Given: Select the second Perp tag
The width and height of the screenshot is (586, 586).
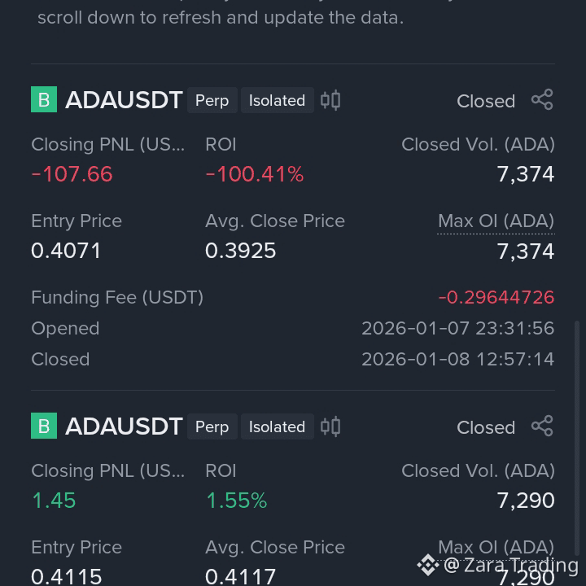Looking at the screenshot, I should coord(212,426).
